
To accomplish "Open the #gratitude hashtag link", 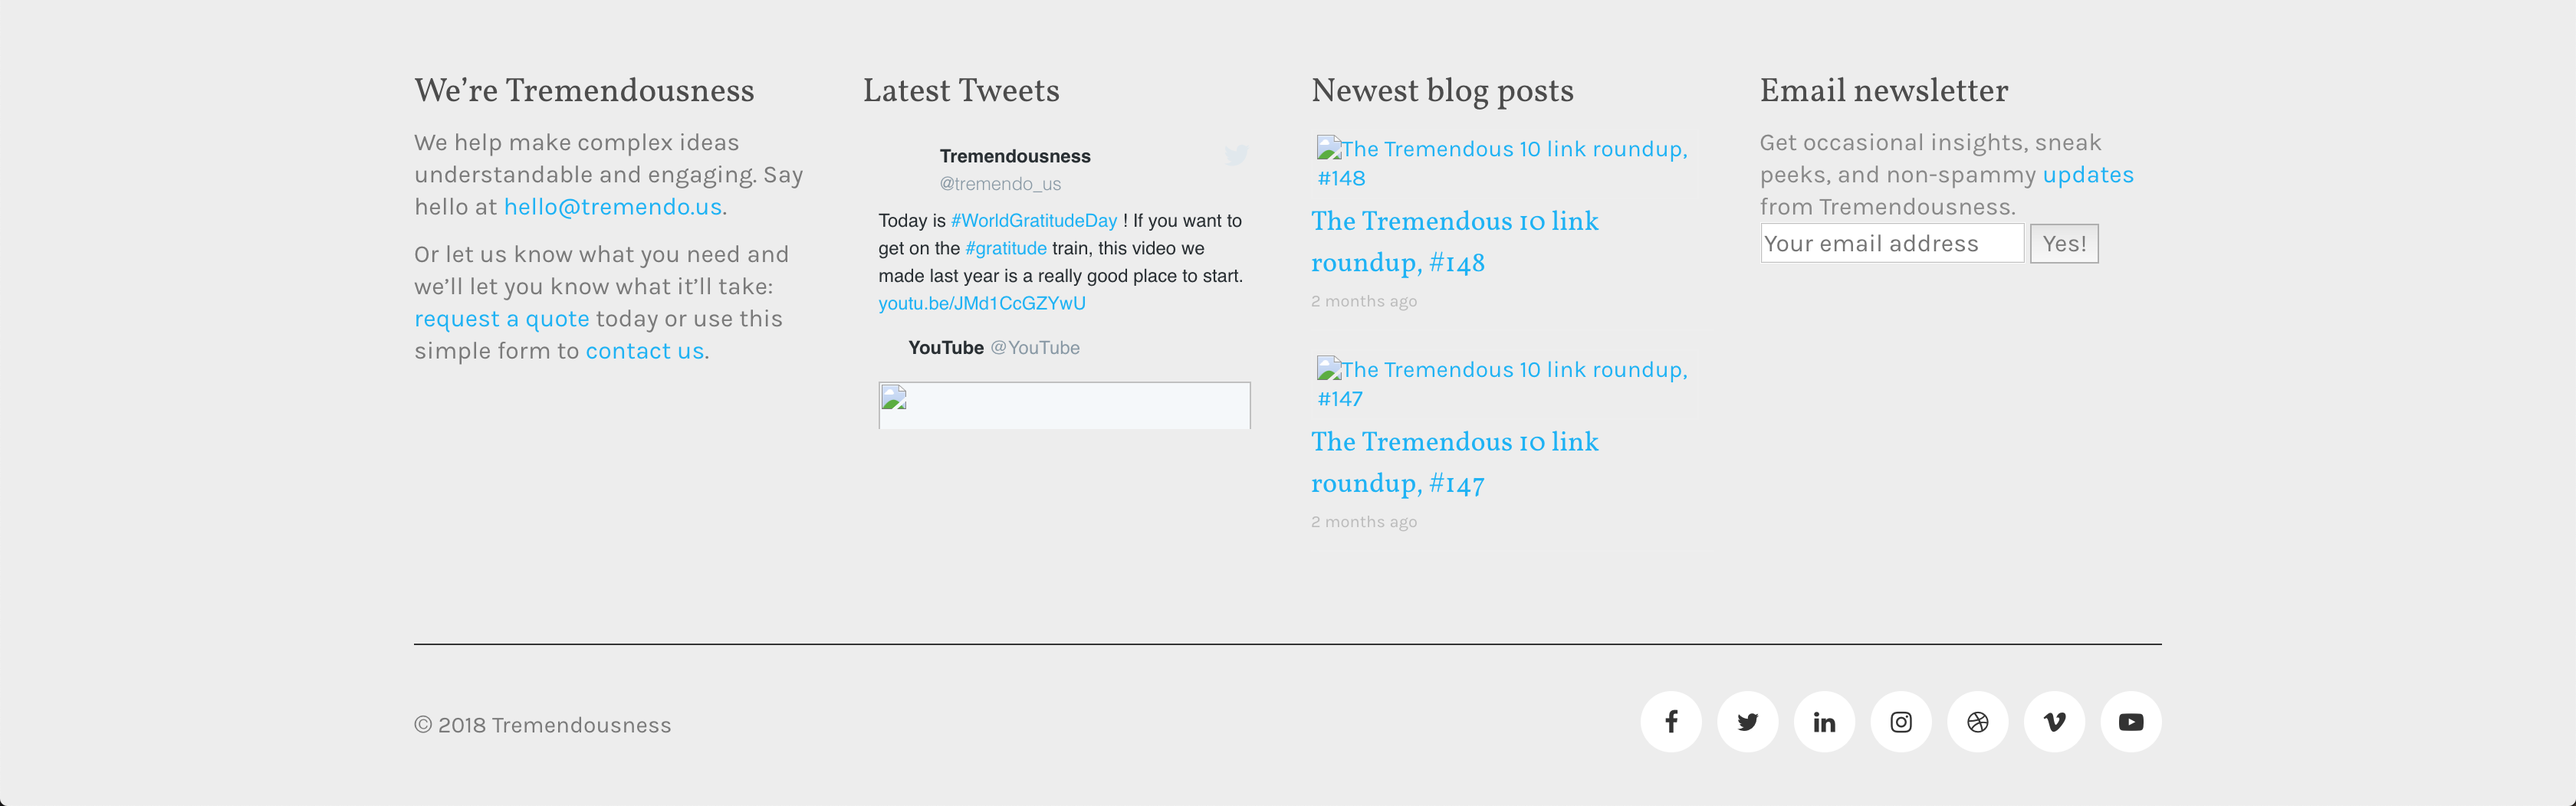I will [x=1005, y=249].
